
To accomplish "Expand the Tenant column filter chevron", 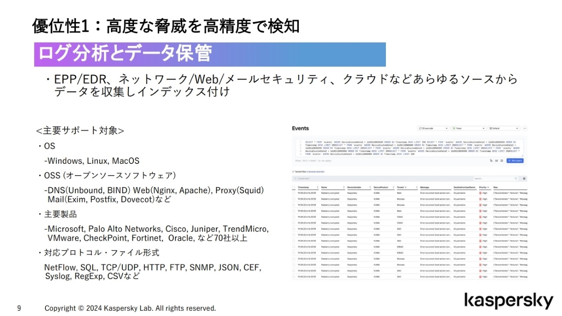I will (x=406, y=187).
